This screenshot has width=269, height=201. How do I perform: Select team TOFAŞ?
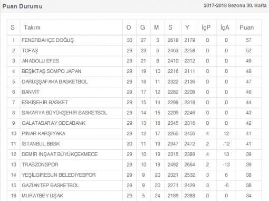pos(30,51)
